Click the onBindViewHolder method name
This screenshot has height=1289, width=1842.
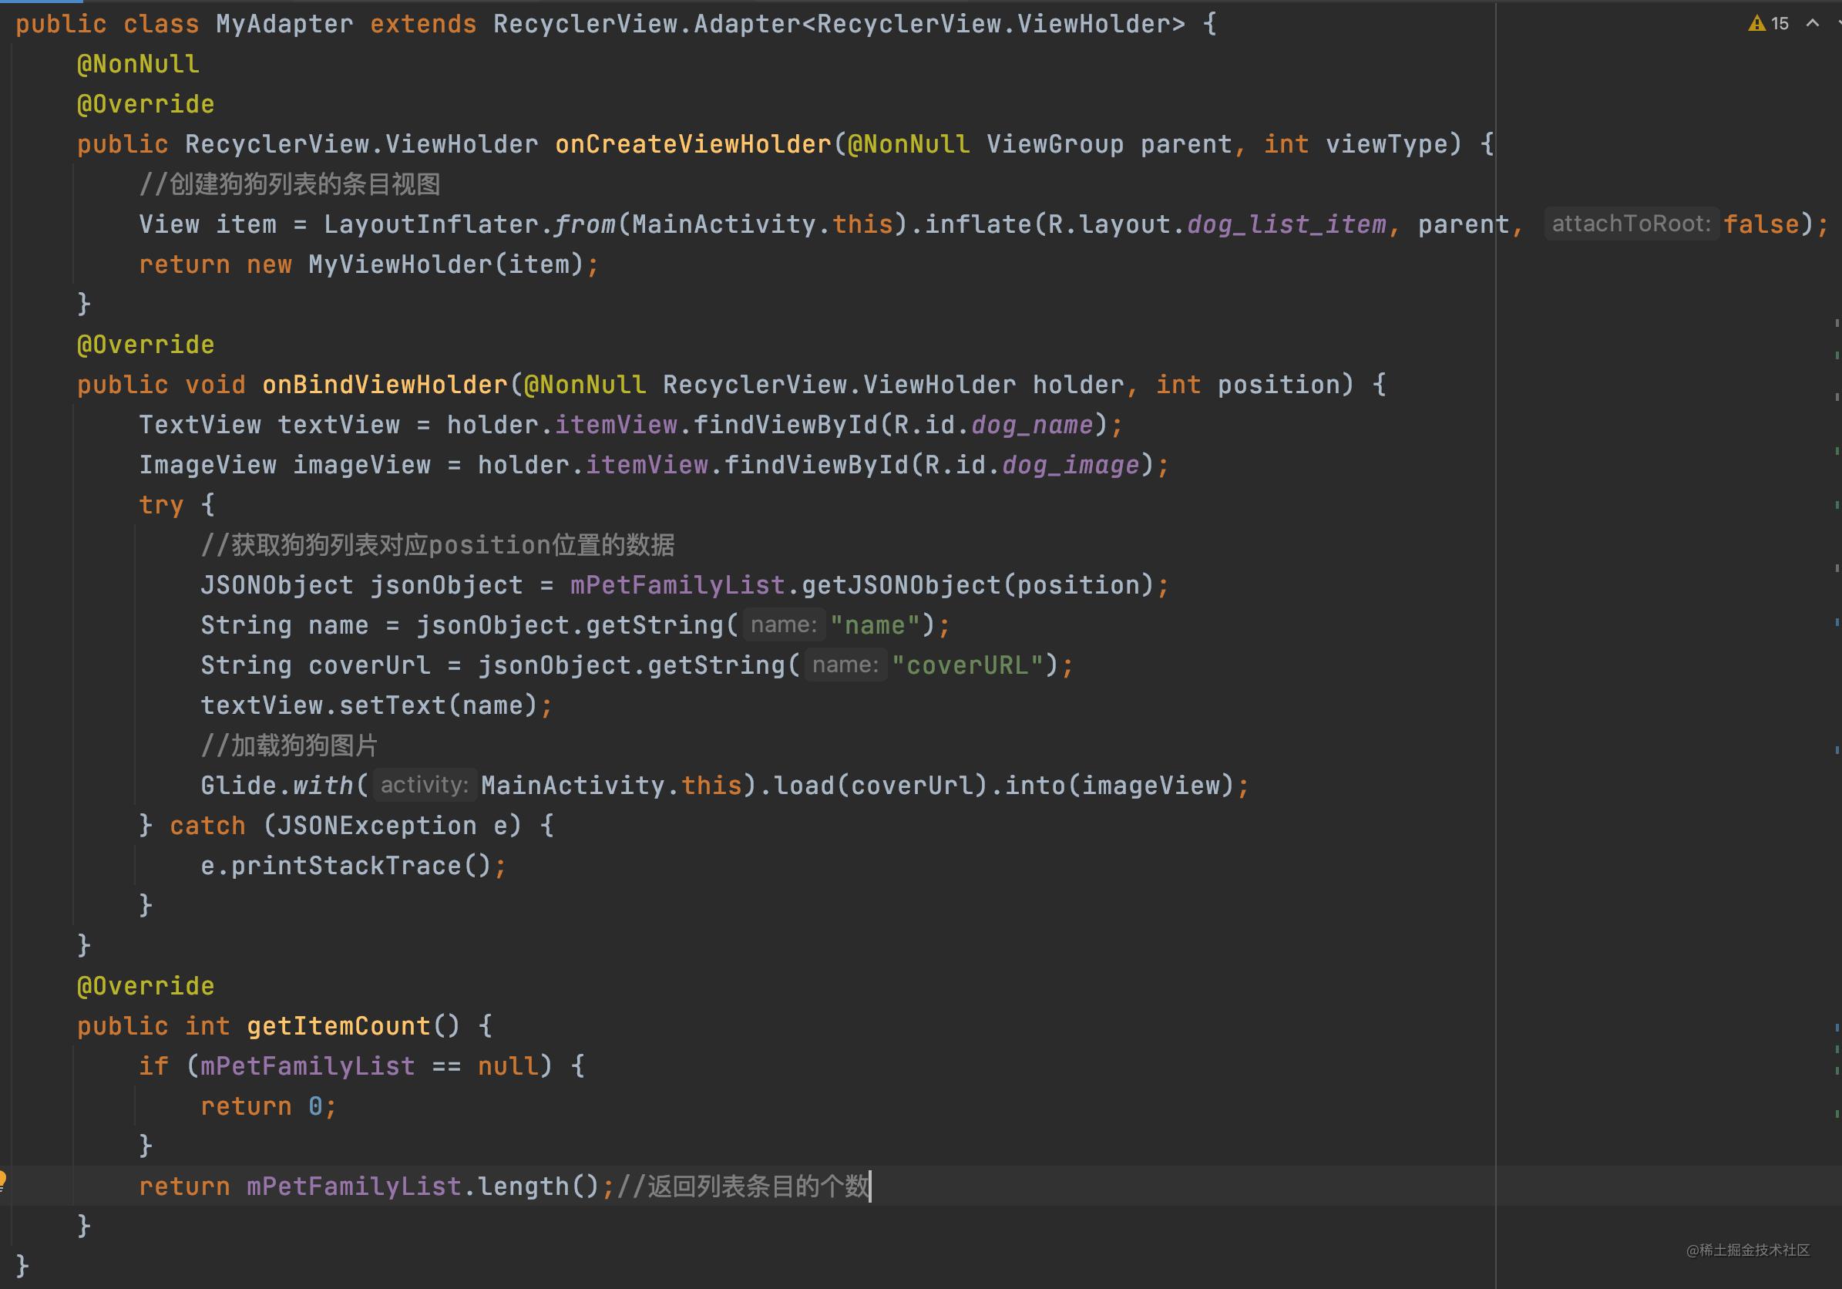(x=385, y=385)
